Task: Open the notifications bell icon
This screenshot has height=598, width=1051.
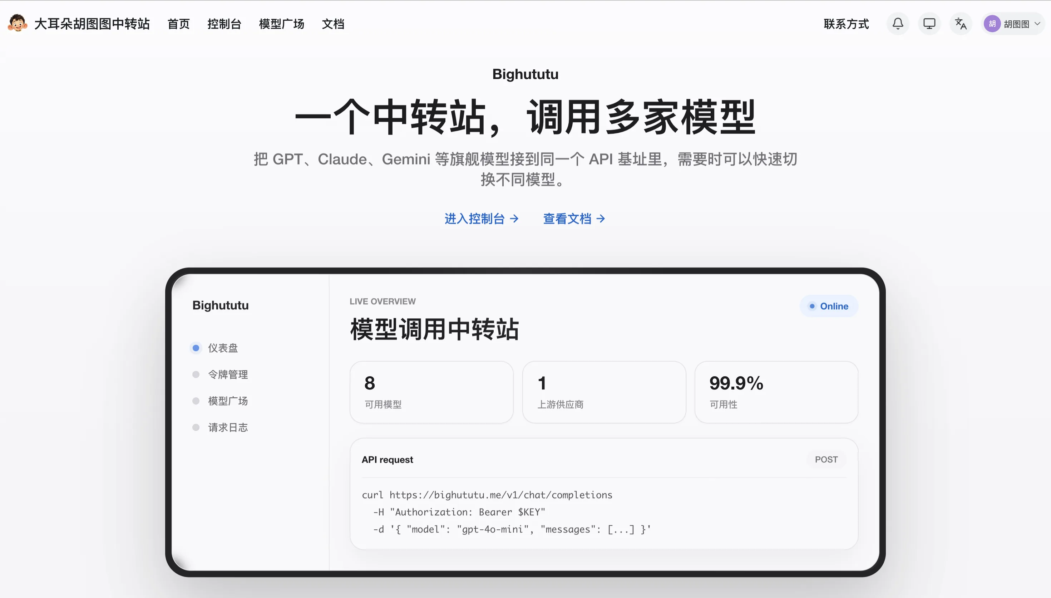Action: coord(898,24)
